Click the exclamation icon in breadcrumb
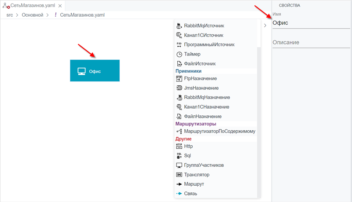This screenshot has height=202, width=352. [x=55, y=15]
